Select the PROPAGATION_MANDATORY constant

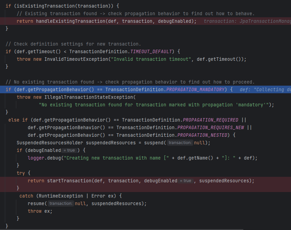[x=195, y=89]
